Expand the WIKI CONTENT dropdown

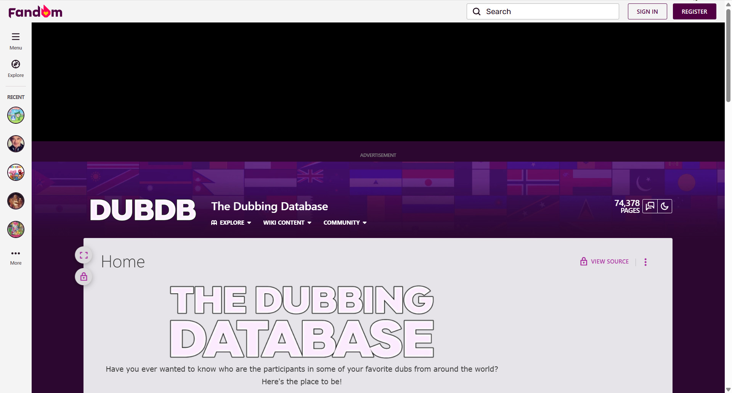pyautogui.click(x=287, y=223)
